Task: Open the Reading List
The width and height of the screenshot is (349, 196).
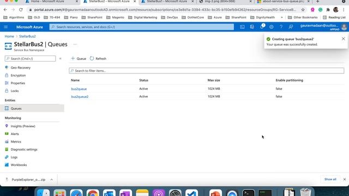Action: (x=334, y=17)
